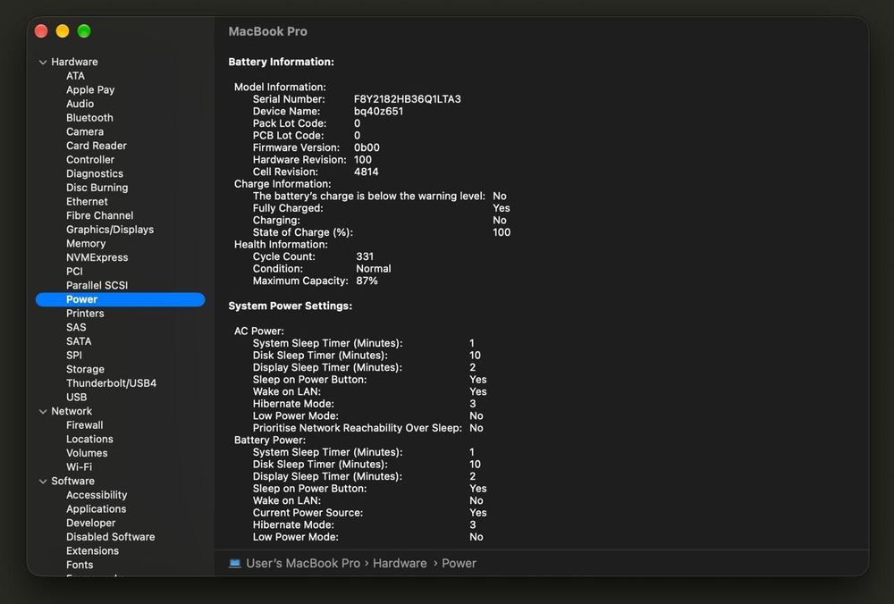Click the laptop icon in path bar
Viewport: 894px width, 604px height.
[x=234, y=564]
